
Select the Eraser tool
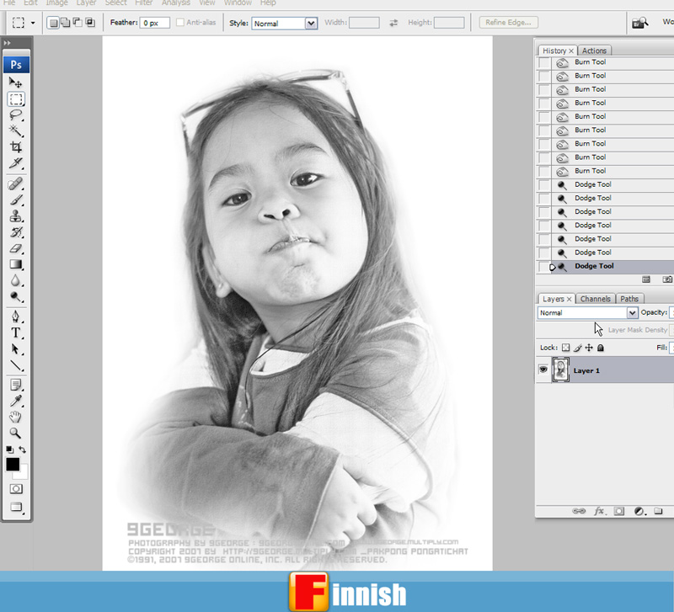(x=15, y=248)
